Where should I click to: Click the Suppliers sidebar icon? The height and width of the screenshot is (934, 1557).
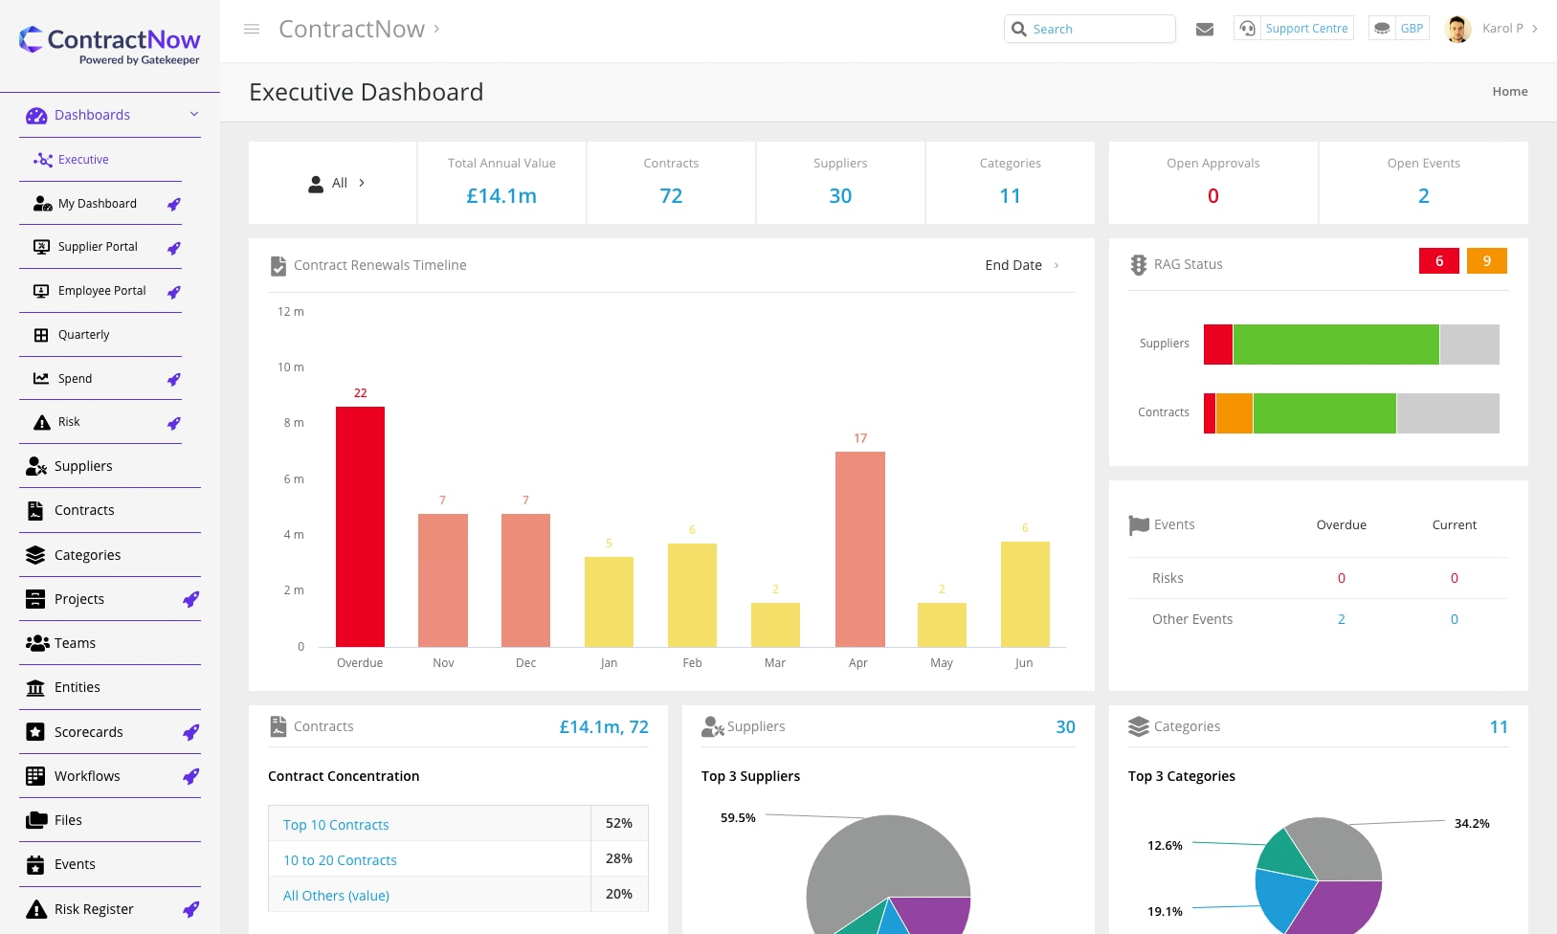tap(36, 466)
